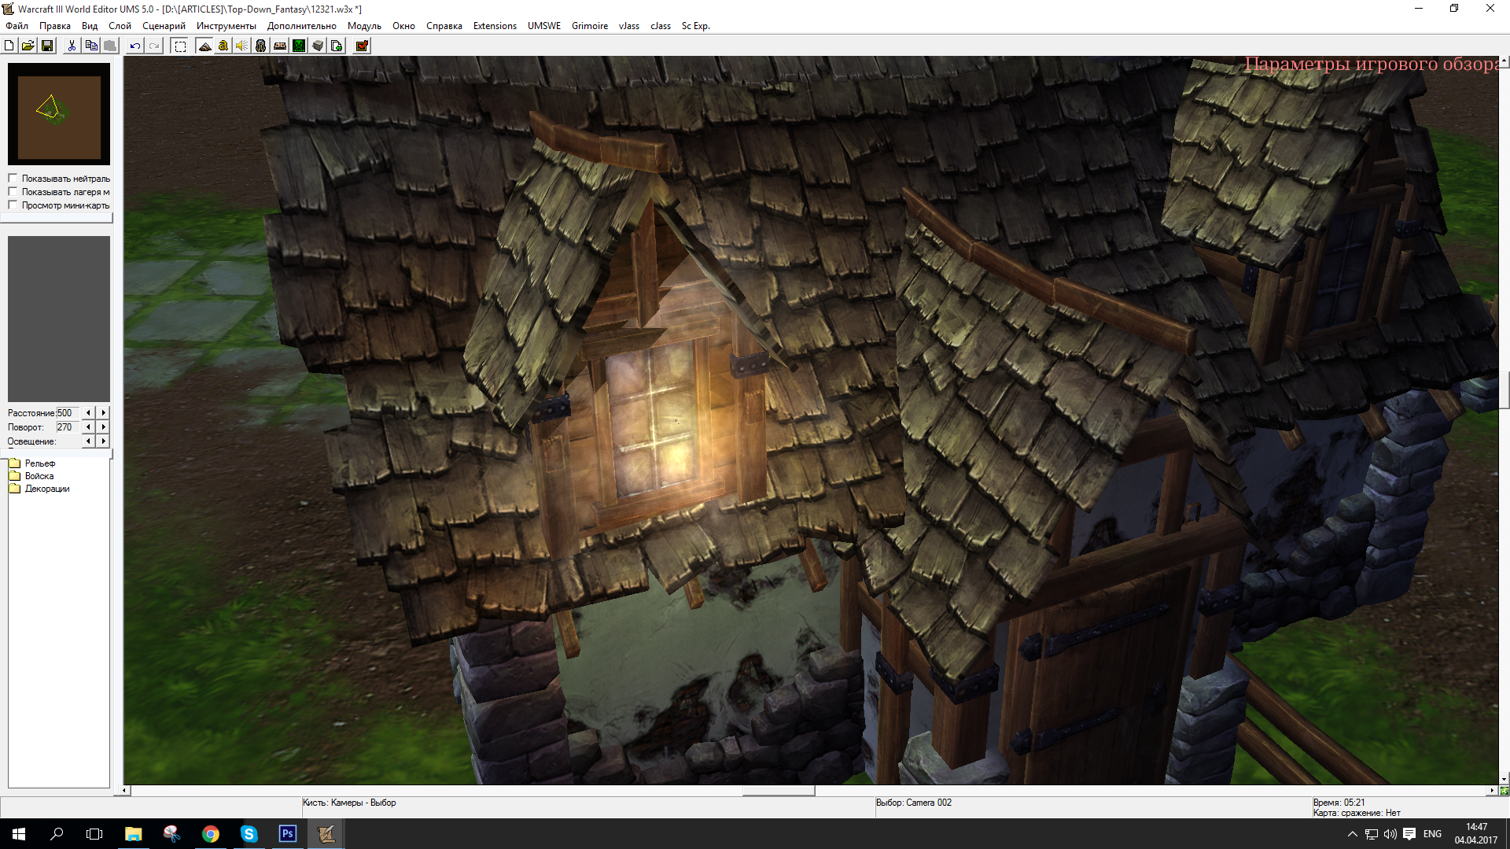Screen dimensions: 1510x849
Task: Click the vertical scrollbar thumb beside viewport
Action: tap(1504, 390)
